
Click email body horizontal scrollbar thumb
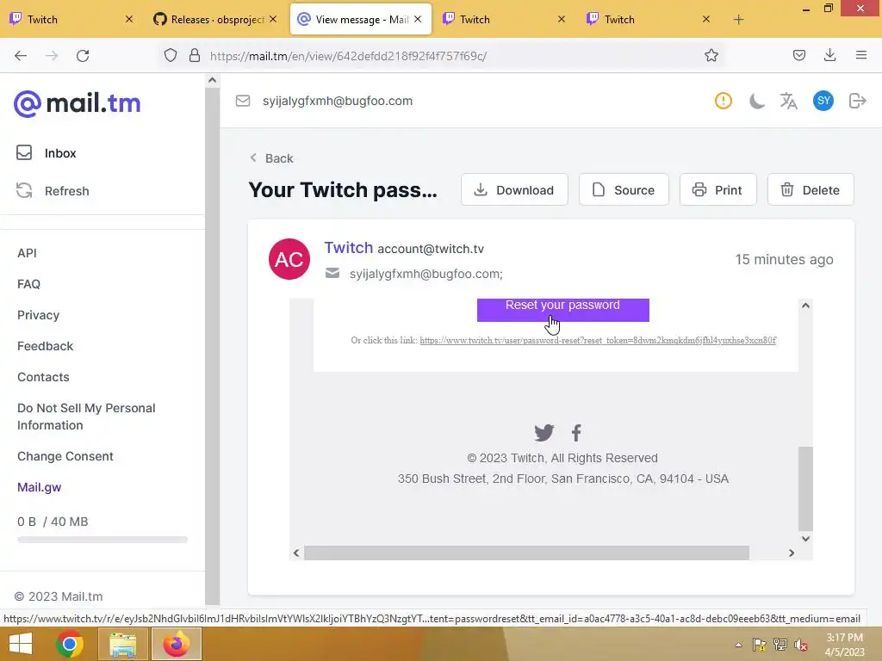pyautogui.click(x=526, y=553)
